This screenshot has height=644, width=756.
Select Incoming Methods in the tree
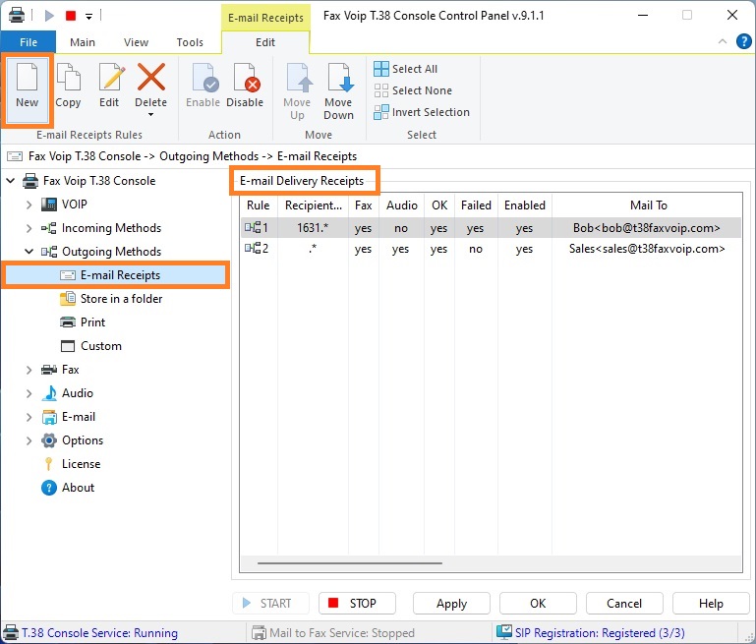(x=111, y=228)
